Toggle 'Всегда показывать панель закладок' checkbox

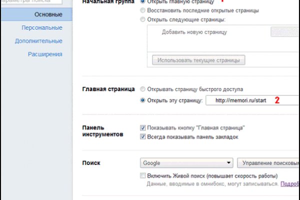coord(143,136)
